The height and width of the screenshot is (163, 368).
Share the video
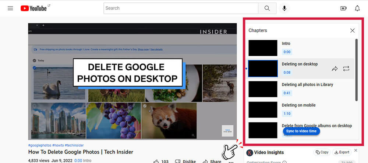point(212,162)
